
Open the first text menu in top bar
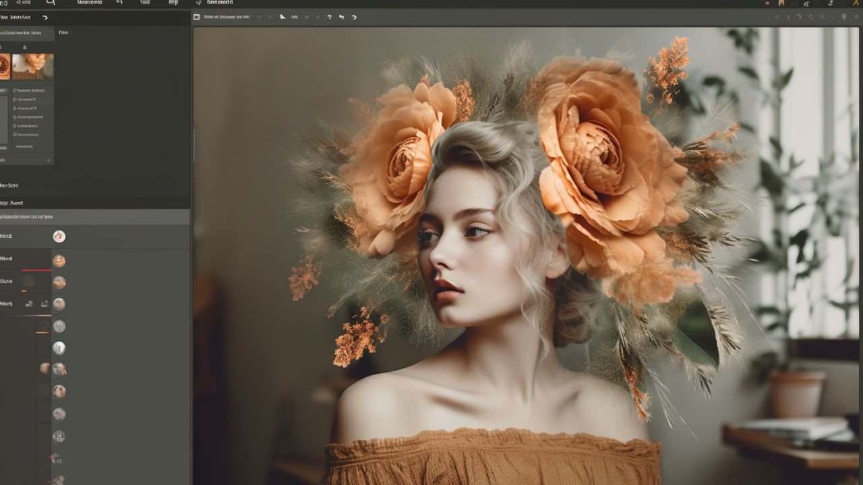coord(89,3)
